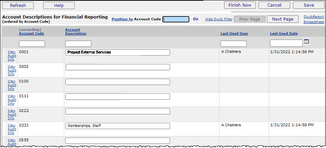Click description field for account 0111
This screenshot has width=326, height=148.
117,96
